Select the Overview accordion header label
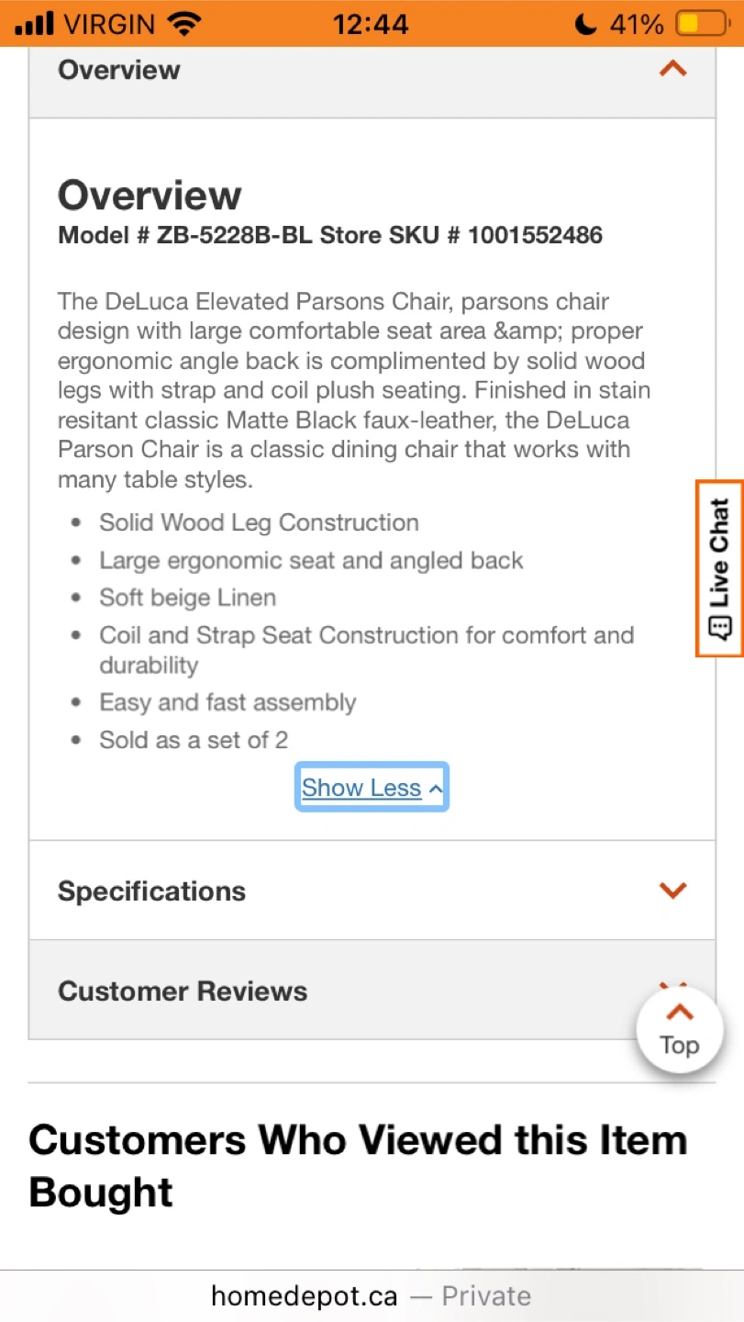Viewport: 744px width, 1322px height. (119, 70)
